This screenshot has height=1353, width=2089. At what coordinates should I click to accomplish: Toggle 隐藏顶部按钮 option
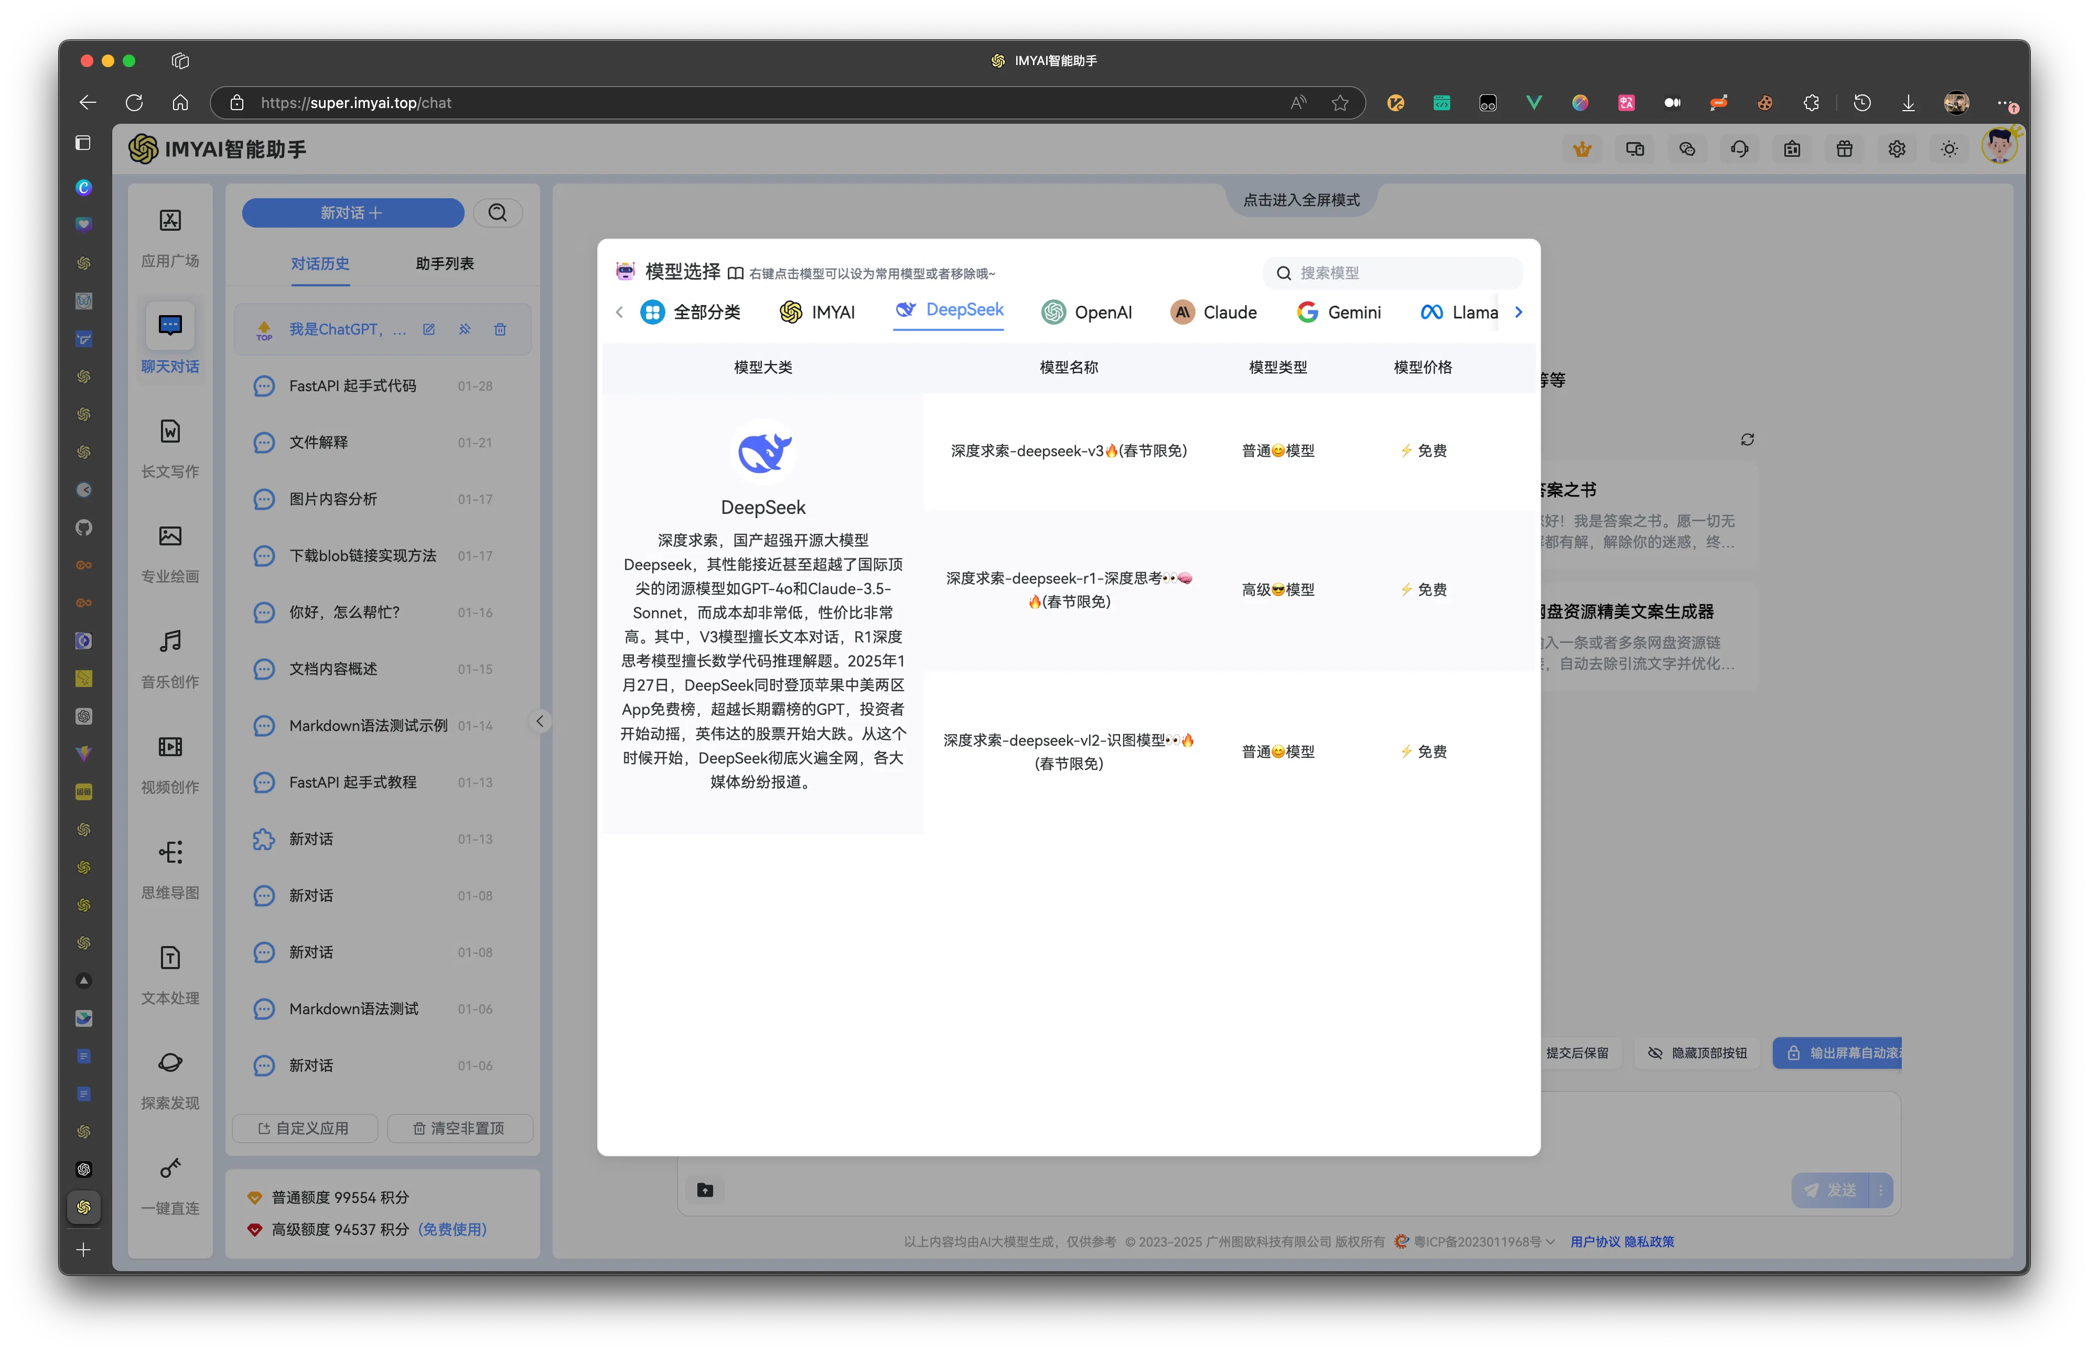(x=1697, y=1053)
